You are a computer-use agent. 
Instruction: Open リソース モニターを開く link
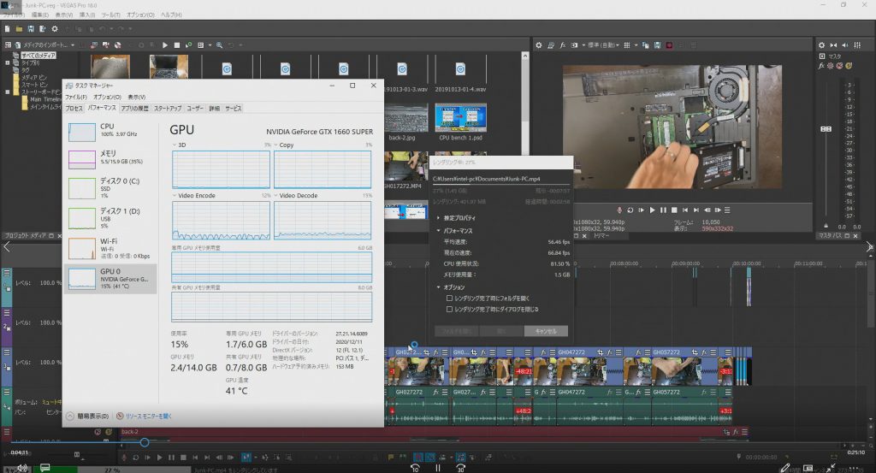tap(148, 417)
